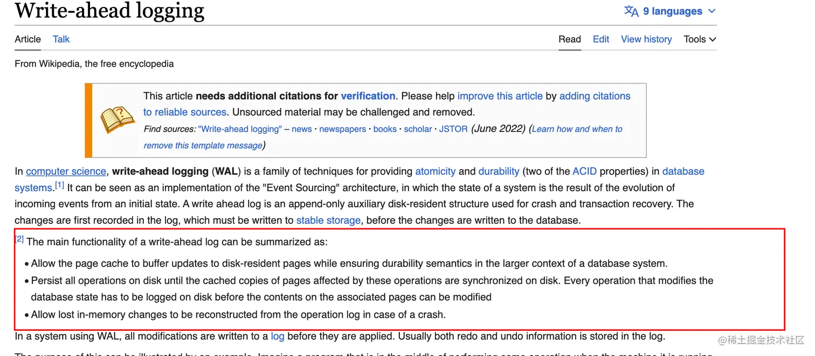Follow the database systems link
Image resolution: width=815 pixels, height=356 pixels.
pos(683,171)
